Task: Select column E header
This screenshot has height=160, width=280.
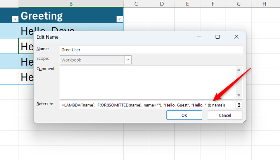Action: click(187, 4)
